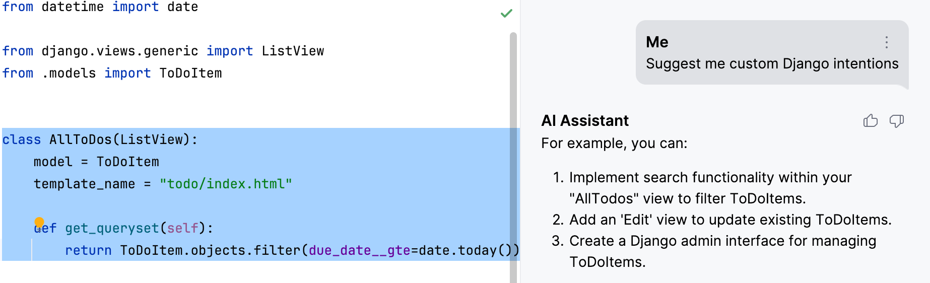Screen dimensions: 930x283
Task: Click the get_queryset method name
Action: tap(112, 228)
